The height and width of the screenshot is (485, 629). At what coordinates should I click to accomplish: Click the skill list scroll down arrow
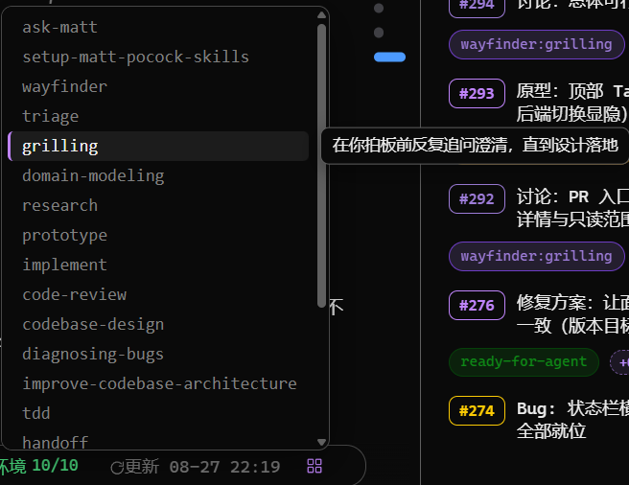tap(321, 442)
